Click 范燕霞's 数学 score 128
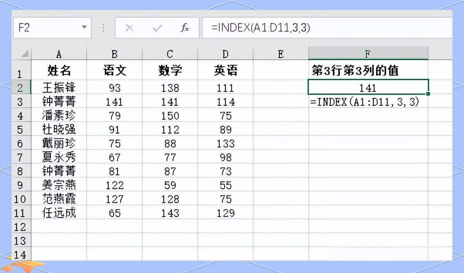464x273 pixels. [170, 199]
